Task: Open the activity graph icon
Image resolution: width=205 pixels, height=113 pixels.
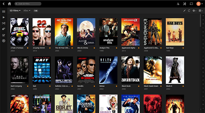Action: pyautogui.click(x=178, y=4)
